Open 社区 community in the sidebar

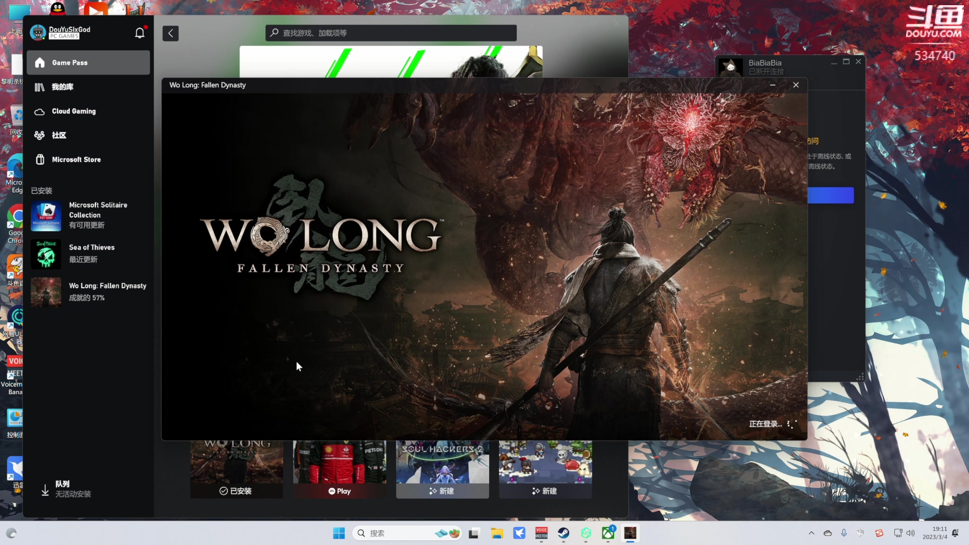point(88,135)
